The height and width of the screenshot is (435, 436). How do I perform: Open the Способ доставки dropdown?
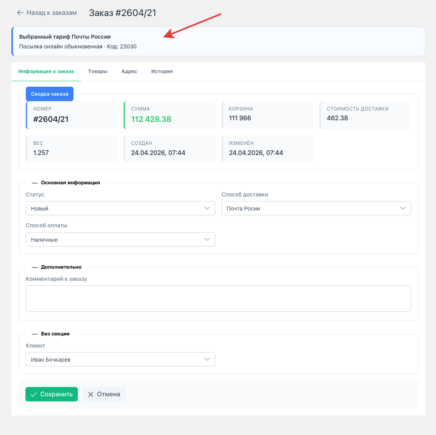click(316, 209)
